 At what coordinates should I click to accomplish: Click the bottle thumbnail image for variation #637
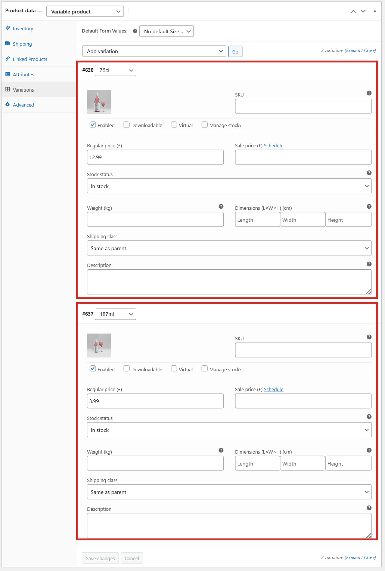coord(99,346)
